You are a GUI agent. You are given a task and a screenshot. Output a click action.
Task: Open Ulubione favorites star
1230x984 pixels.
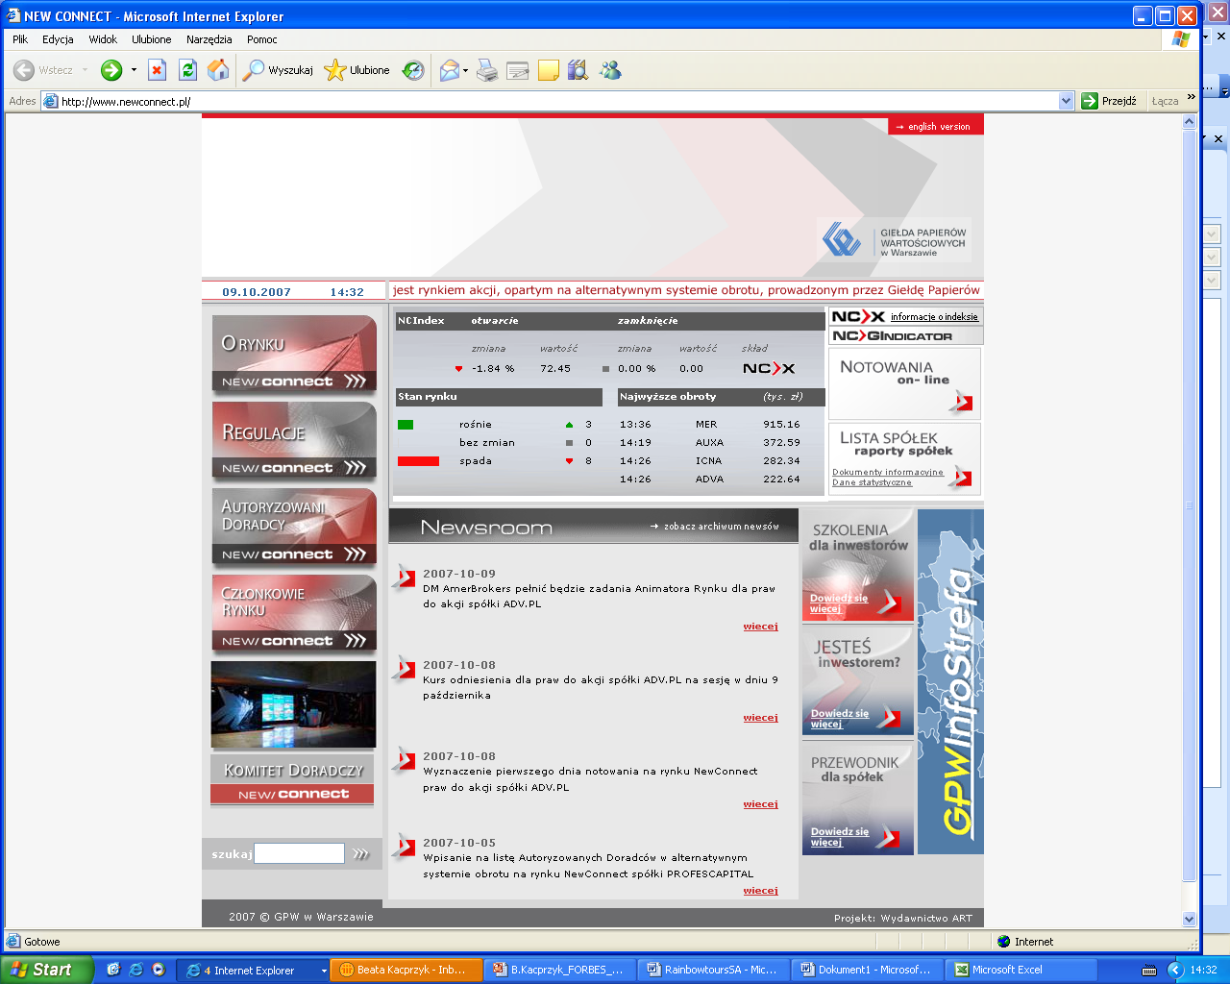357,70
